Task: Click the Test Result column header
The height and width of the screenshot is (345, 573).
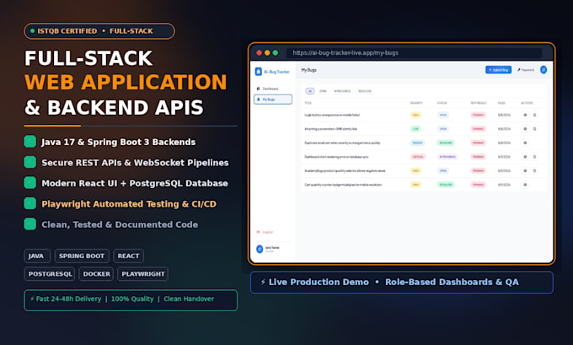Action: pos(479,103)
